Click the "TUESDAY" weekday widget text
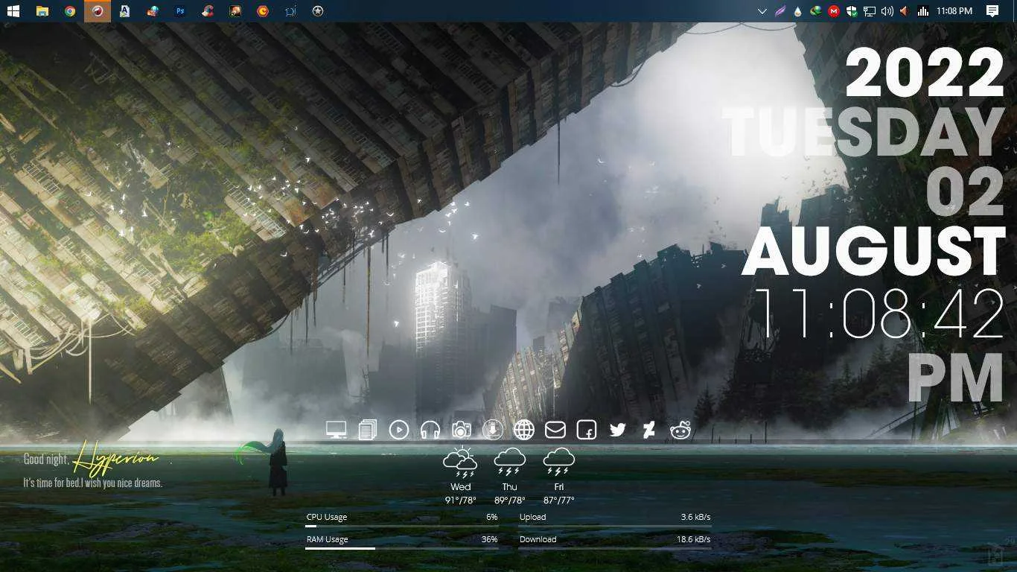The image size is (1017, 572). [864, 133]
